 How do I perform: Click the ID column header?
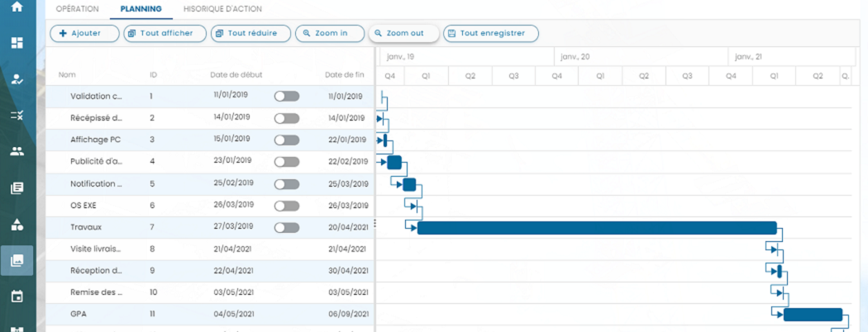[x=153, y=74]
